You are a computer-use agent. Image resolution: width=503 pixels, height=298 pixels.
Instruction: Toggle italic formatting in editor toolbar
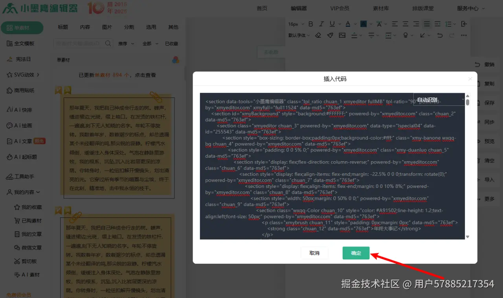click(x=321, y=24)
